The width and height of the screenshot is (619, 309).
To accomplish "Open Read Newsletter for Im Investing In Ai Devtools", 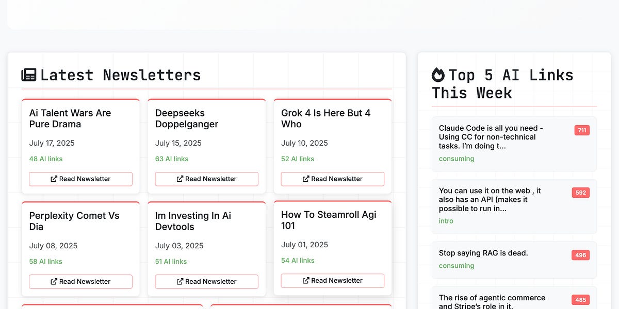I will (x=206, y=281).
